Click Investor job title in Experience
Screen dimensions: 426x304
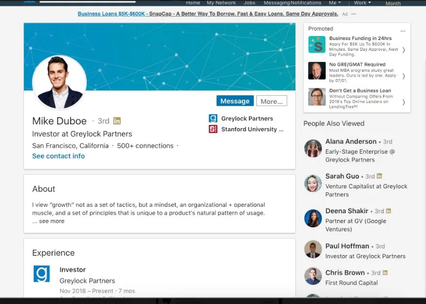73,270
